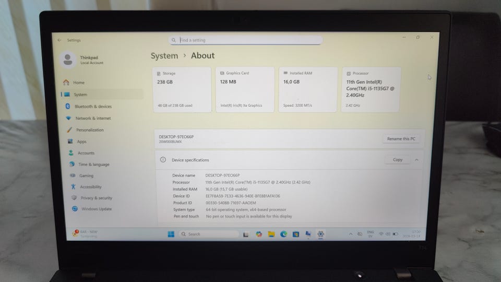Open the Windows Start menu
This screenshot has width=501, height=282.
171,234
